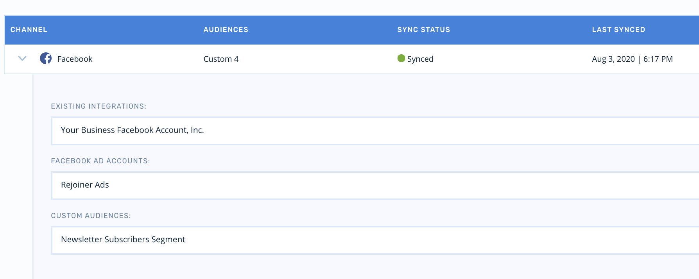Click the Custom 4 audiences value
The image size is (699, 279).
pyautogui.click(x=221, y=59)
